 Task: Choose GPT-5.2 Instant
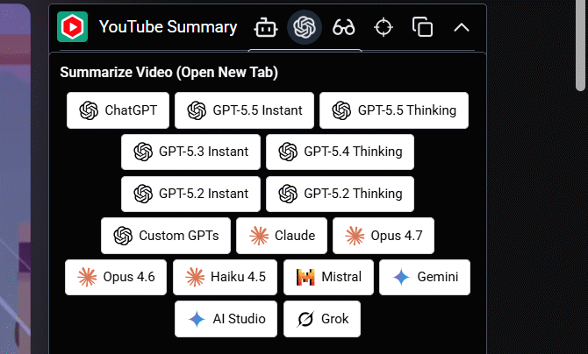[190, 194]
